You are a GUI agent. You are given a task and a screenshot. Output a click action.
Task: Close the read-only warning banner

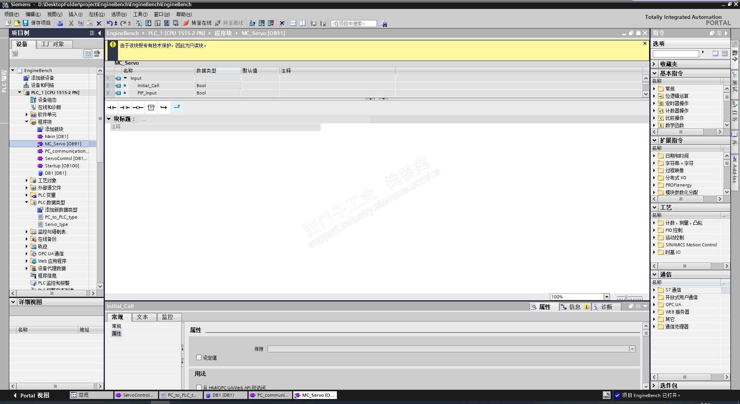[645, 44]
